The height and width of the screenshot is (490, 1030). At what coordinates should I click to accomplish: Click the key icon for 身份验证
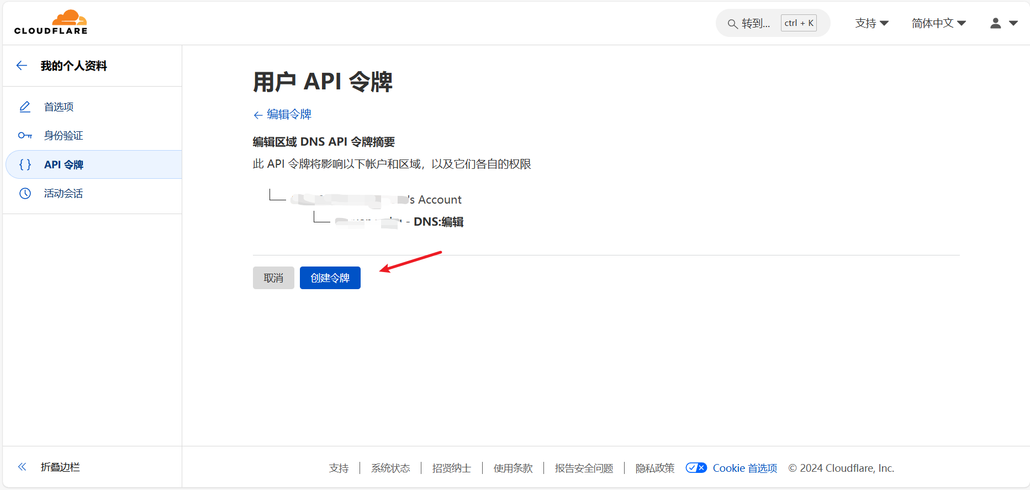25,135
